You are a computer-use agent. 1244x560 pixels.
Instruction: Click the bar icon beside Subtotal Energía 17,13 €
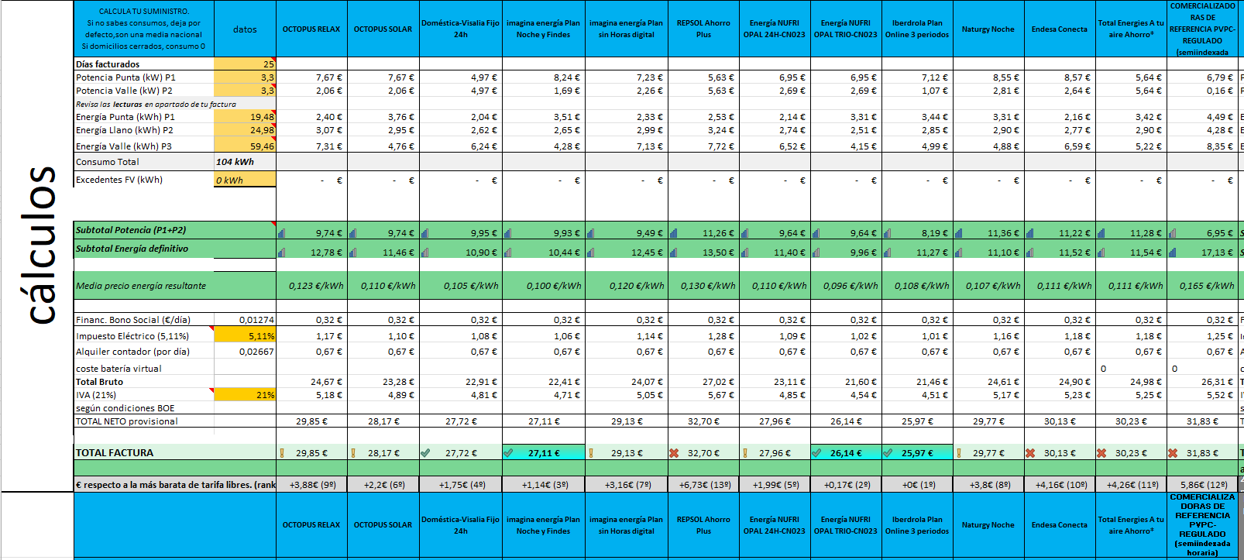1173,252
